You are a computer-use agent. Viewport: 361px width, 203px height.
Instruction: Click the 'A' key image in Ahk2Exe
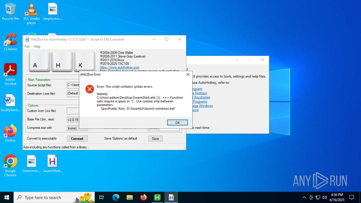click(x=39, y=61)
